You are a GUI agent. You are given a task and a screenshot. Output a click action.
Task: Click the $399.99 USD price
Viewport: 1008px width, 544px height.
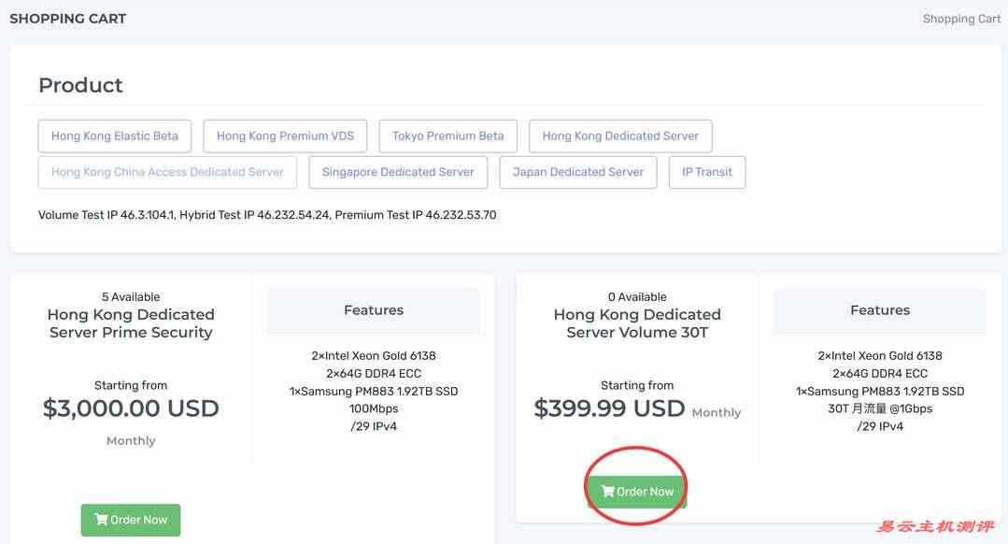(x=609, y=408)
